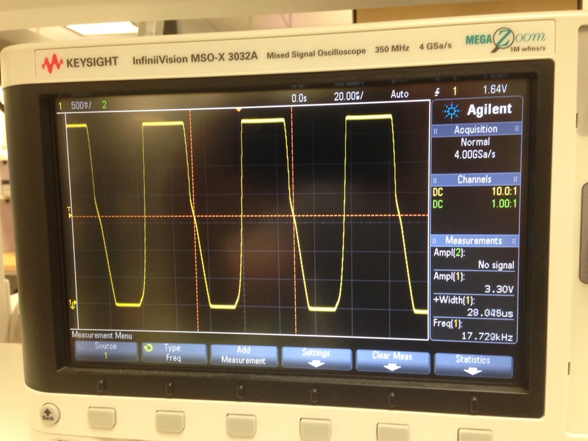Click the down arrow on the Settings softkey

[316, 364]
